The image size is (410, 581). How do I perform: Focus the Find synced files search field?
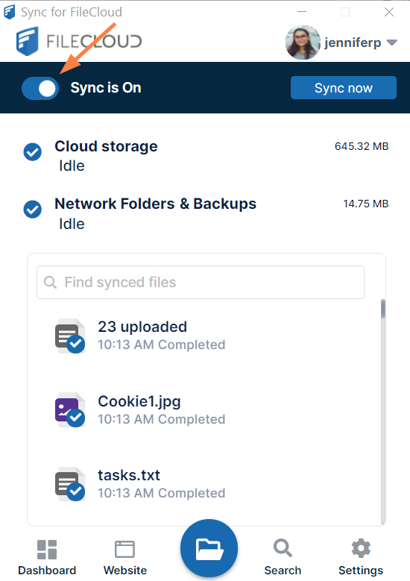(x=201, y=283)
